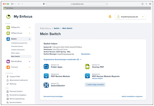Open Persönliche Angaben in sidebar
Image resolution: width=154 pixels, height=106 pixels.
point(18,95)
